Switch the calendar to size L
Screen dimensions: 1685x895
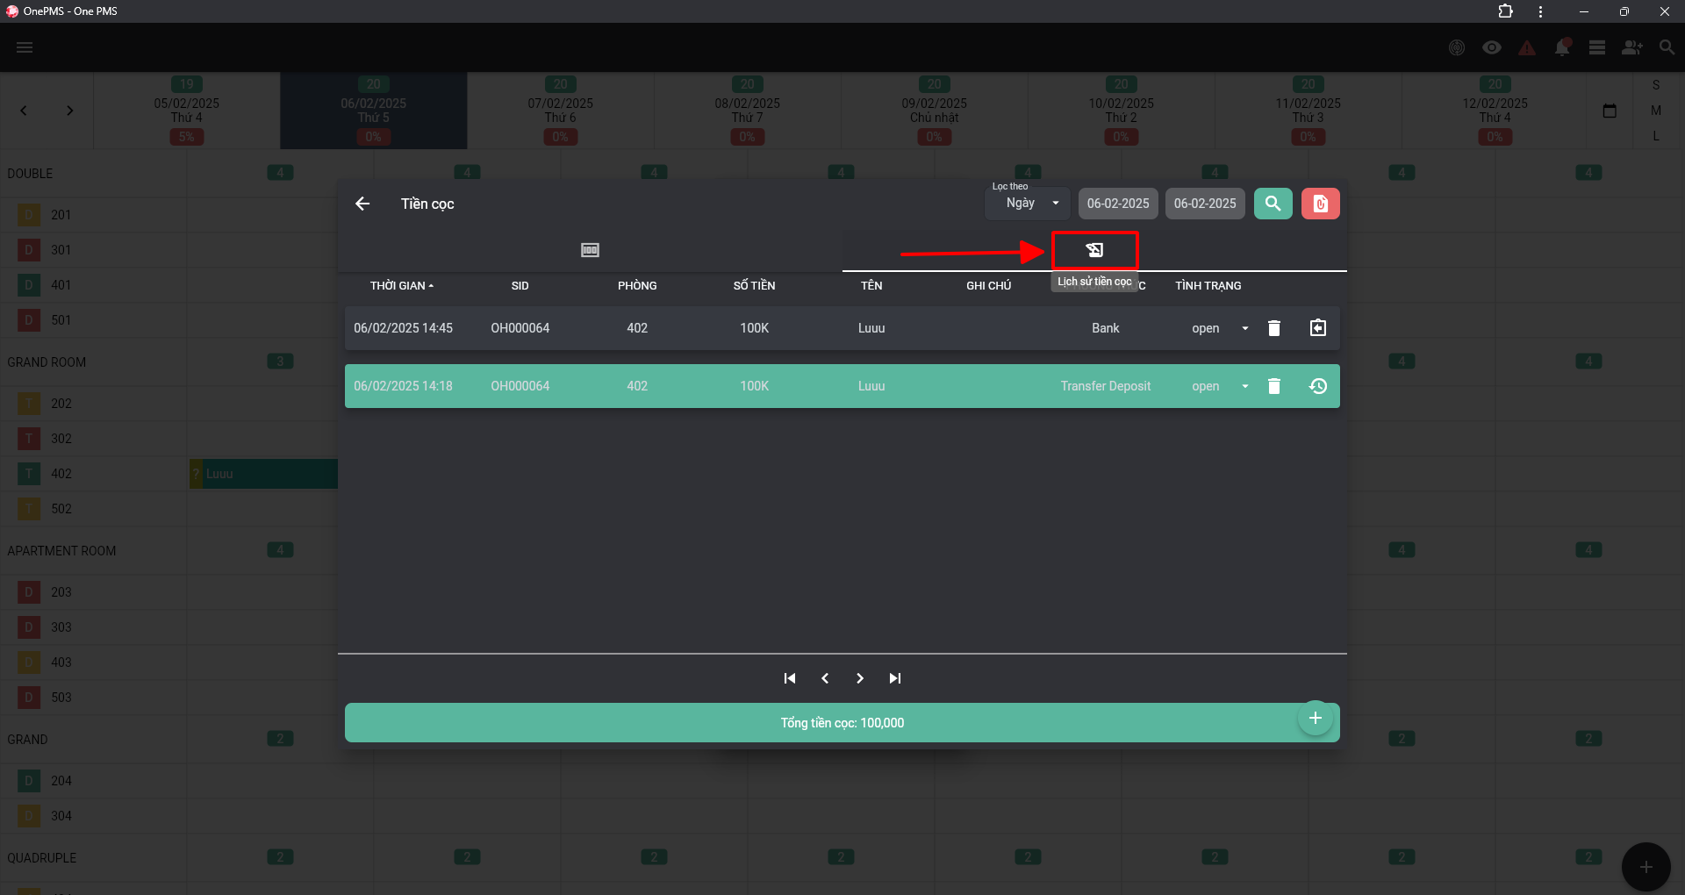[x=1656, y=136]
